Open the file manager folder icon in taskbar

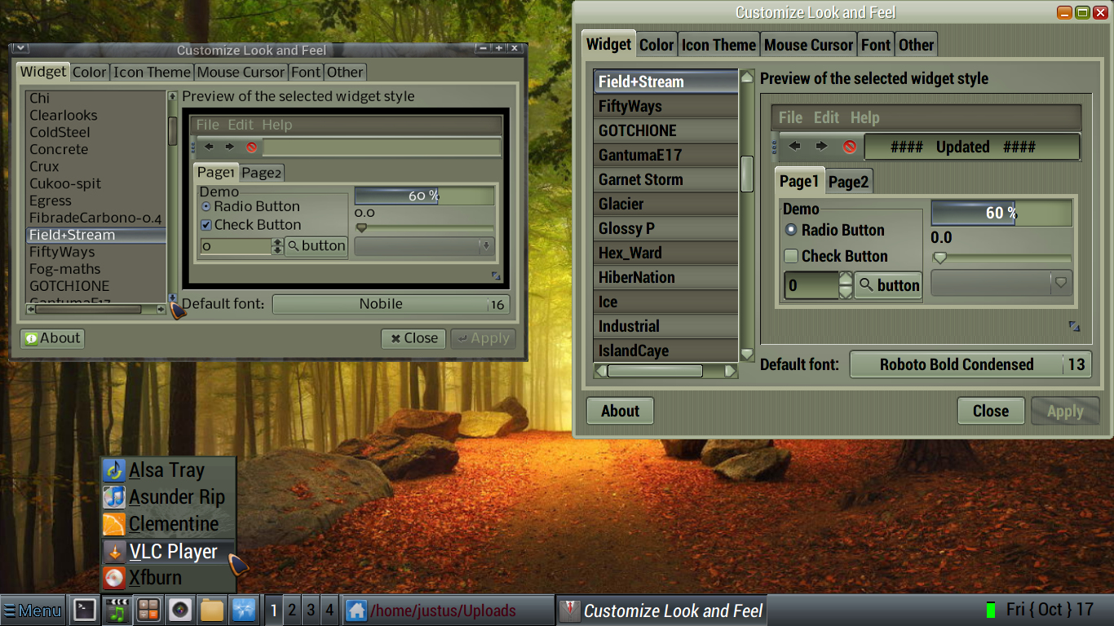(x=211, y=610)
